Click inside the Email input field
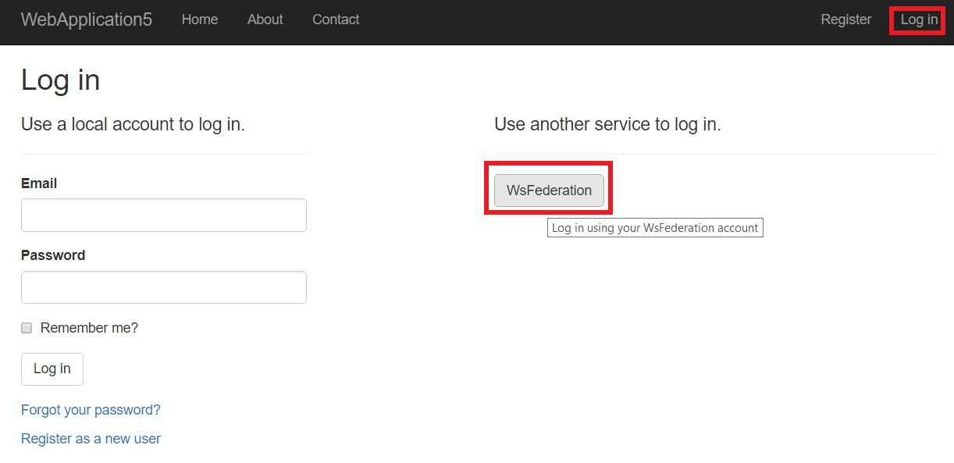This screenshot has height=463, width=954. tap(163, 215)
